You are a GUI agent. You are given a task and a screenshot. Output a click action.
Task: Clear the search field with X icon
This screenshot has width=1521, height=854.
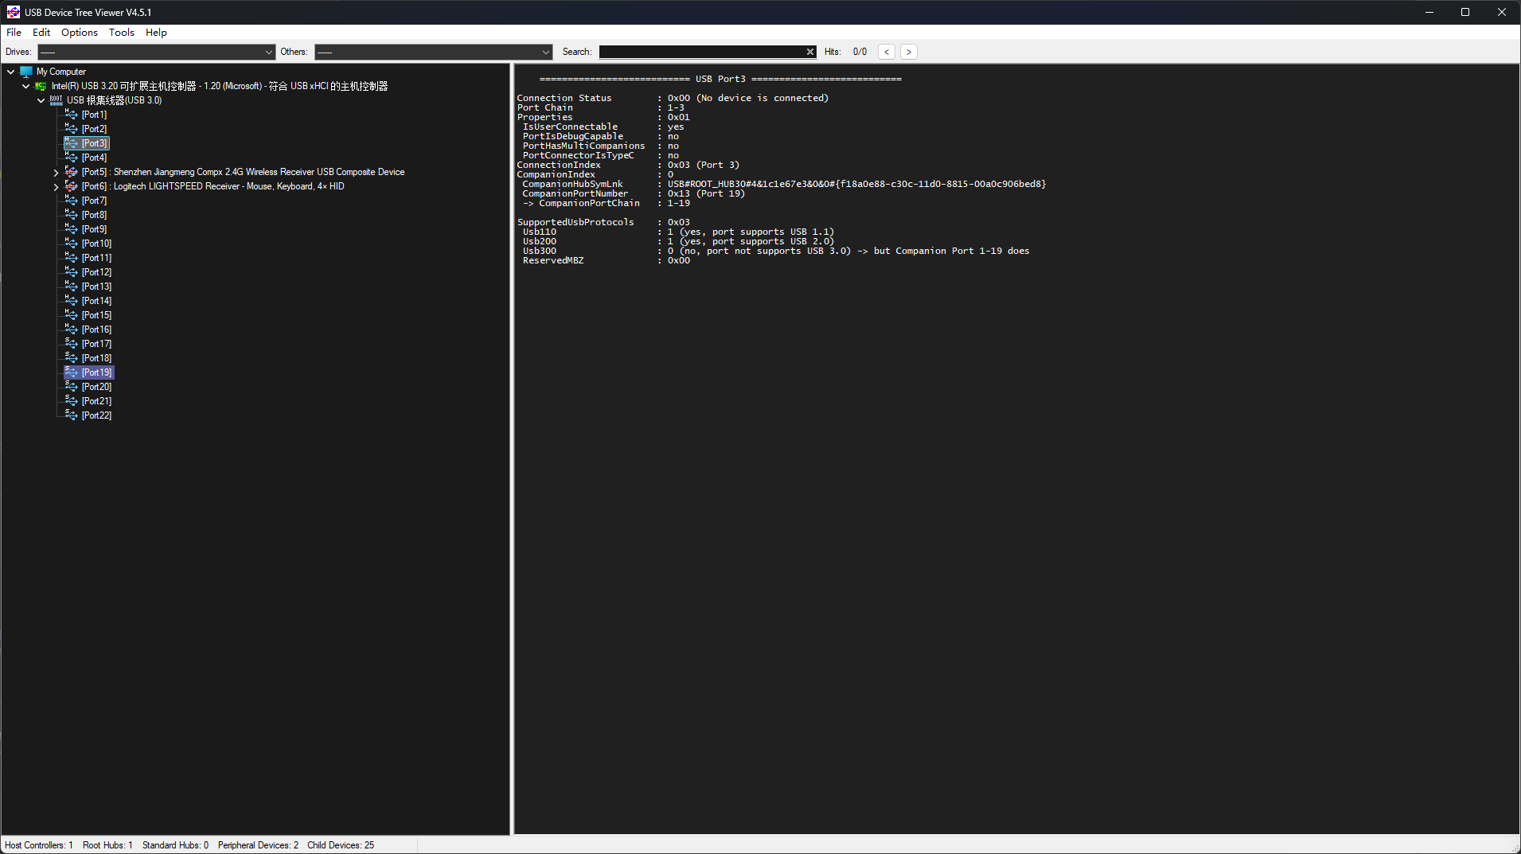tap(810, 52)
